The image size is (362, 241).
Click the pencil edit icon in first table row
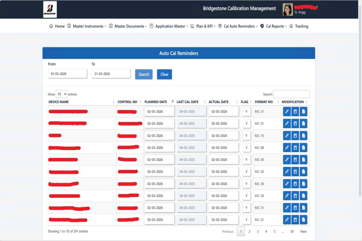(287, 111)
